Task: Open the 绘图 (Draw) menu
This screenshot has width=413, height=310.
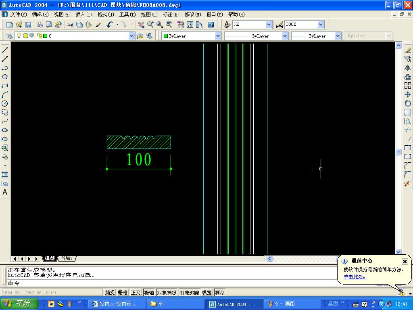Action: [149, 15]
